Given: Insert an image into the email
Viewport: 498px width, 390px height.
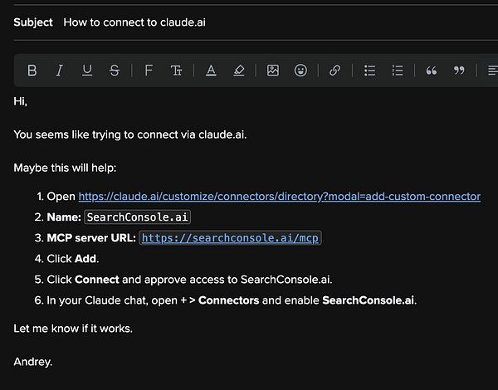Looking at the screenshot, I should point(273,71).
